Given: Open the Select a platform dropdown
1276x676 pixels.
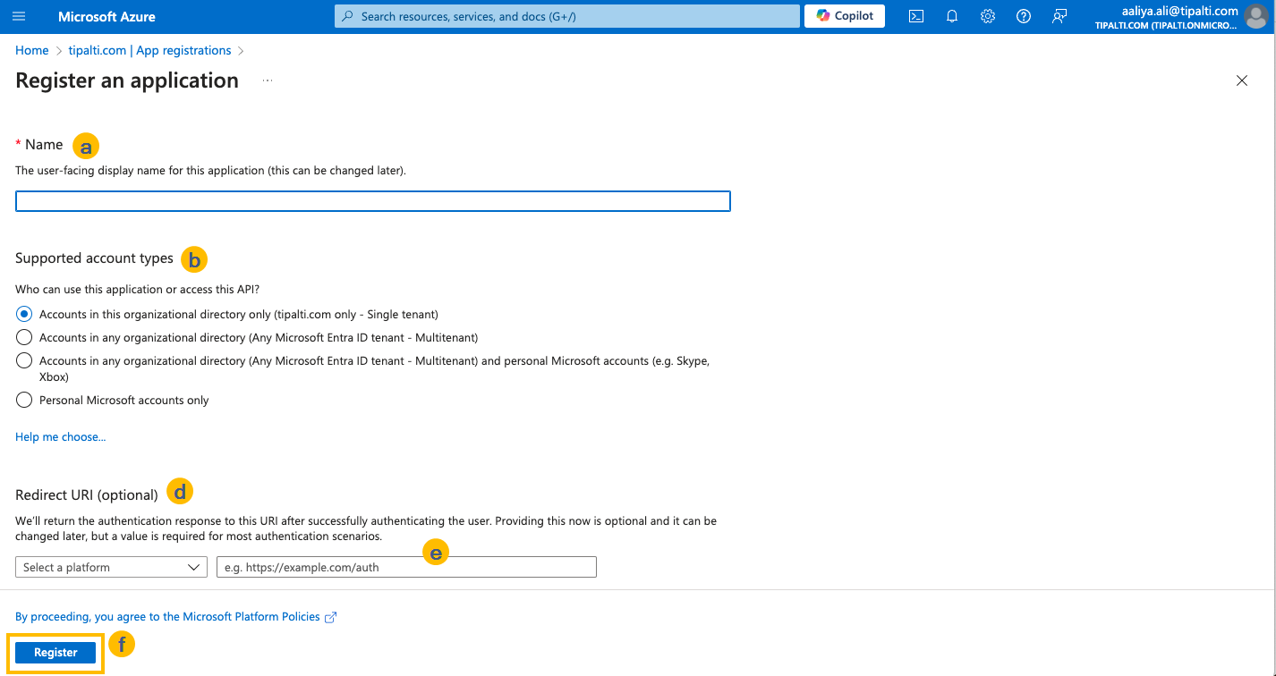Looking at the screenshot, I should point(110,566).
